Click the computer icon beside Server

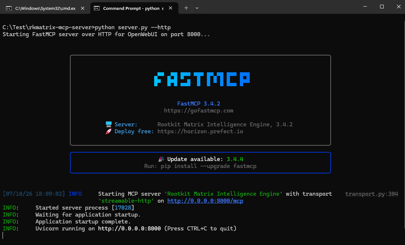[108, 124]
